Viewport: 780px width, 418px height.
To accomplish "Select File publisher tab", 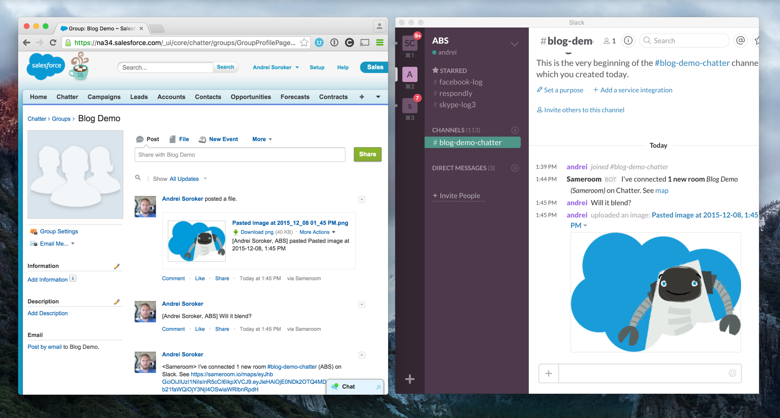I will (179, 139).
